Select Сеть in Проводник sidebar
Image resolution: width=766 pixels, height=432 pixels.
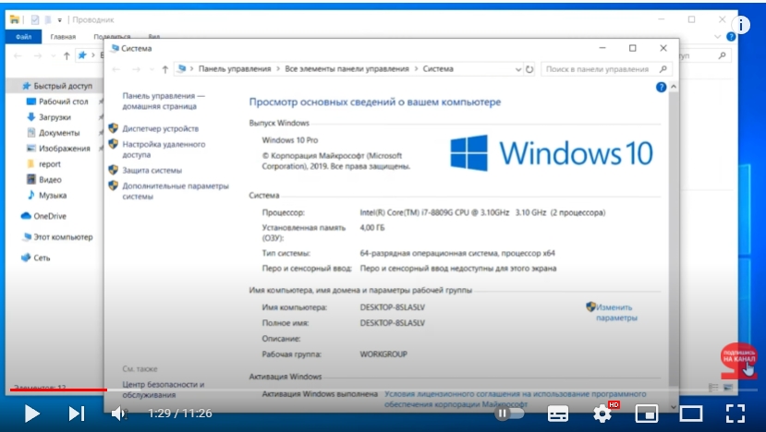pos(36,258)
